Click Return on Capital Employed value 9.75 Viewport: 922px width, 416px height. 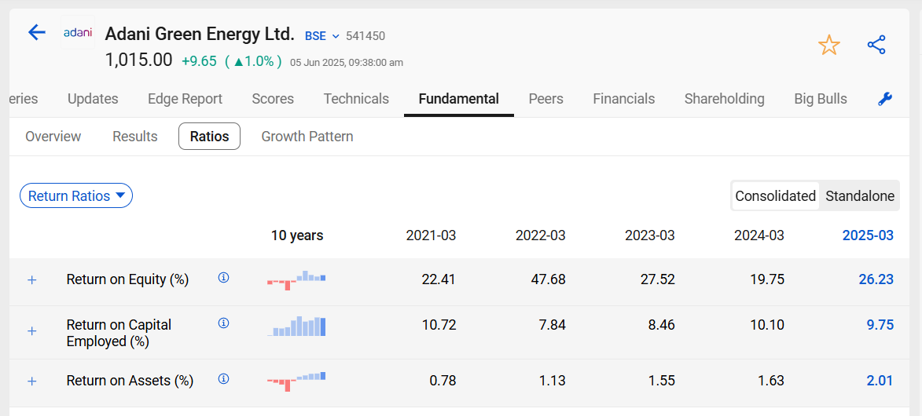[880, 324]
